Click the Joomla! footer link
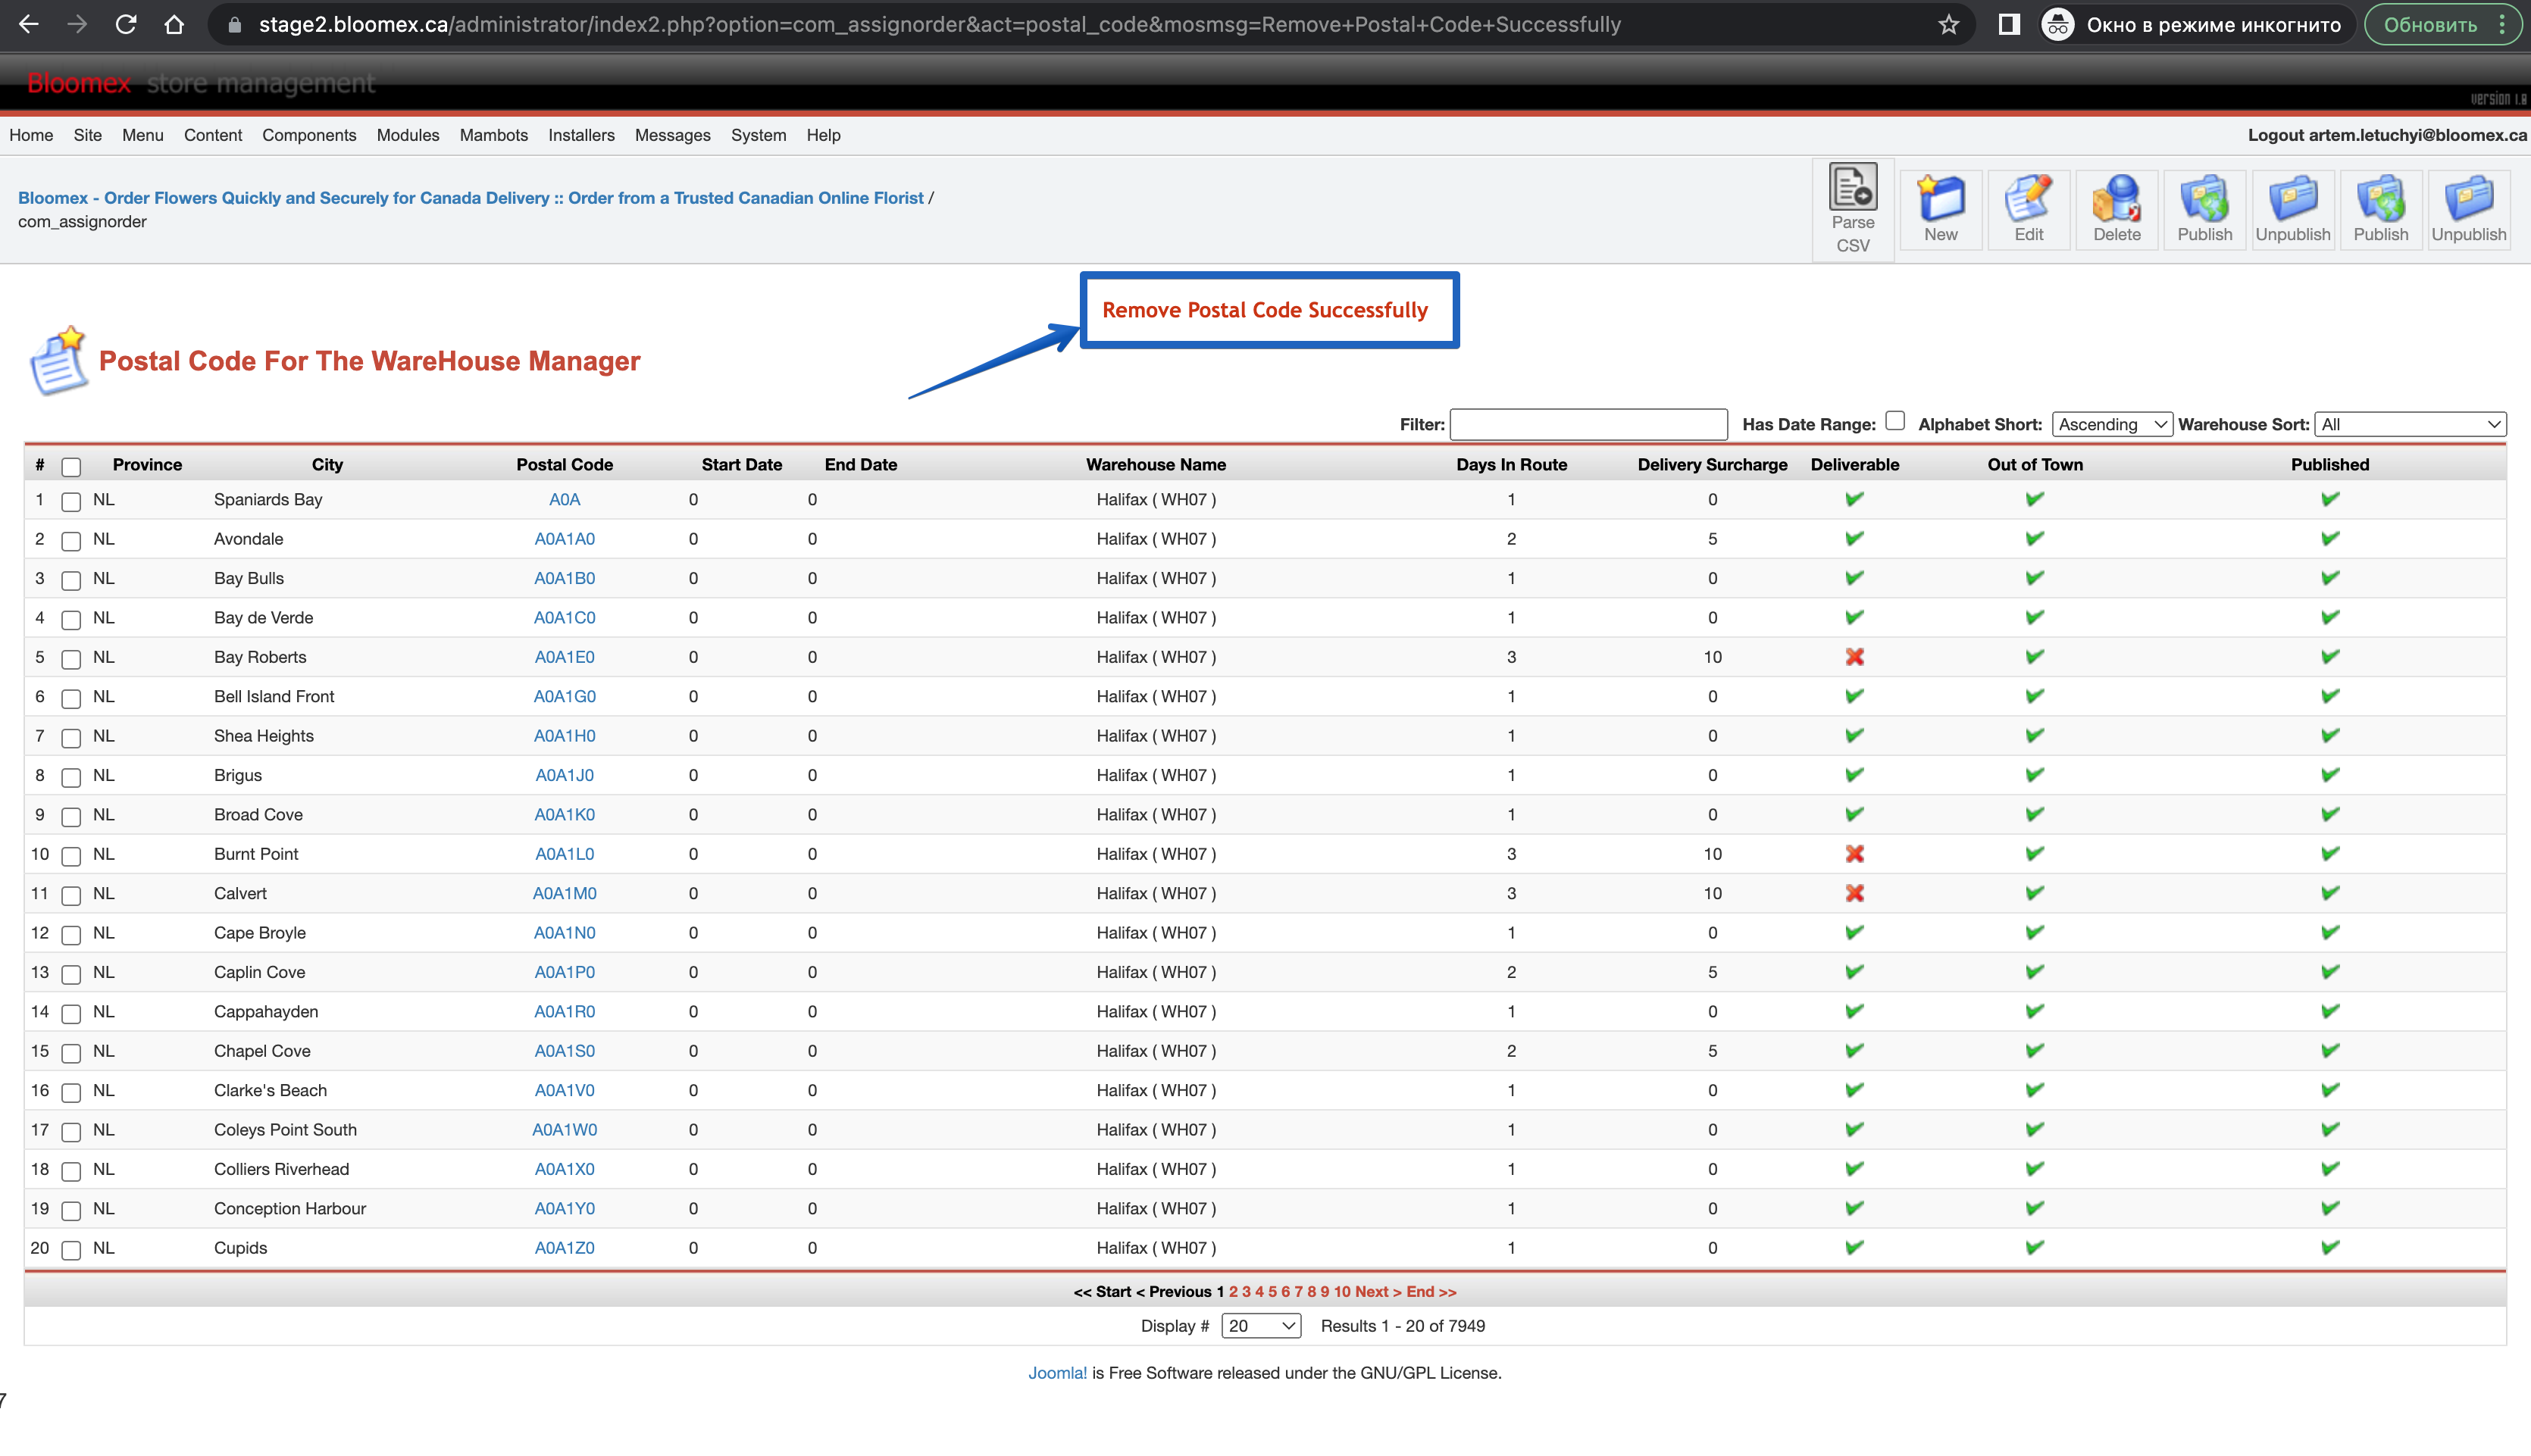This screenshot has height=1456, width=2531. 1057,1373
